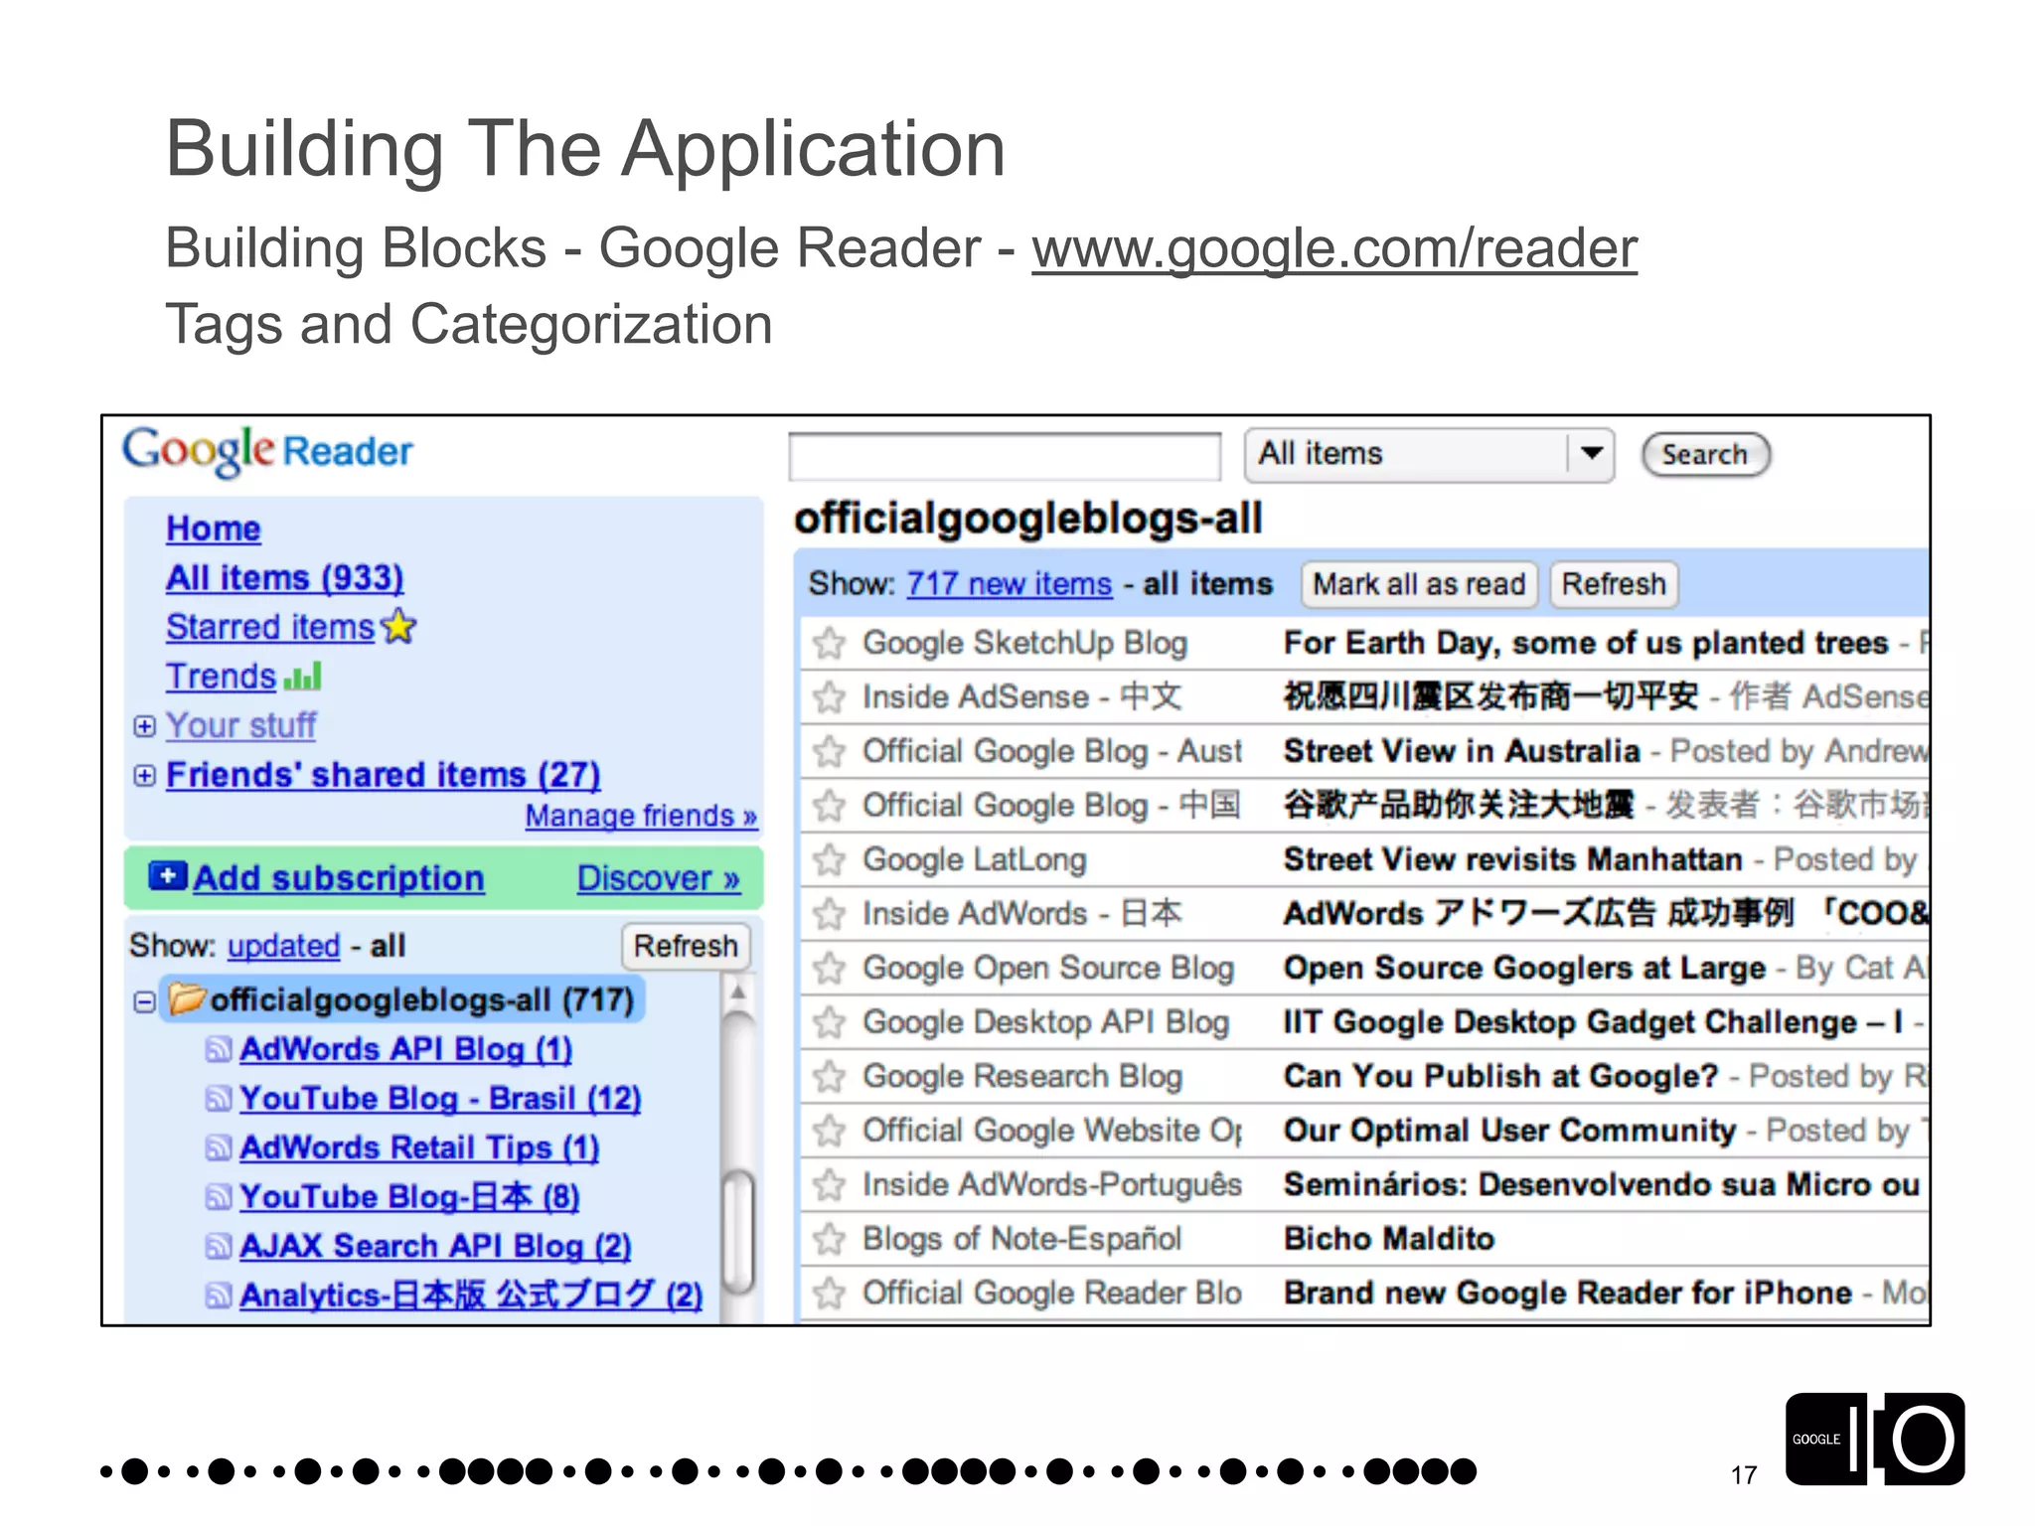Star the Google Desktop API Blog item
The height and width of the screenshot is (1526, 2035).
pos(829,1021)
